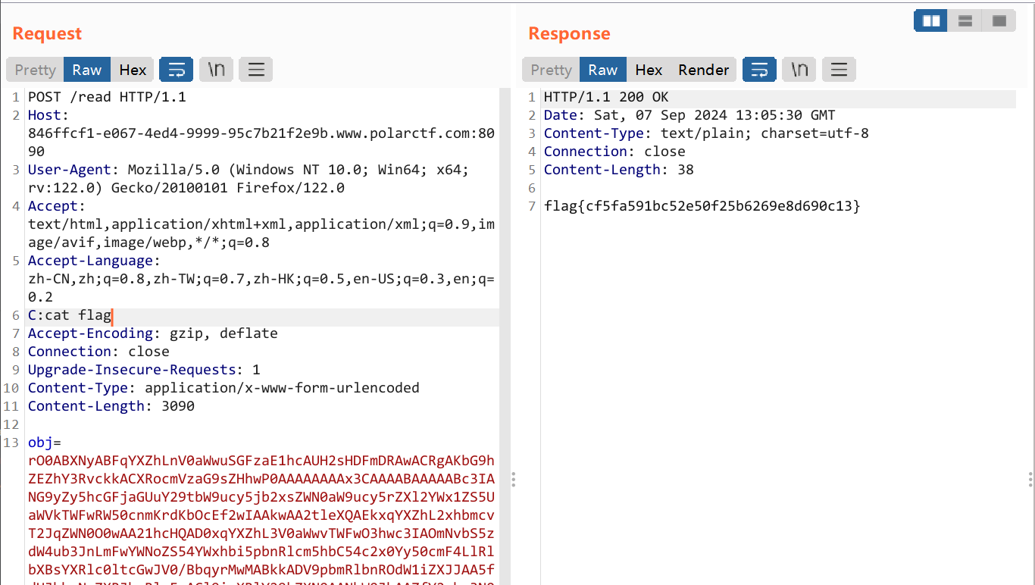Click 'Connection: close' in Response panel
The width and height of the screenshot is (1035, 585).
[x=614, y=152]
